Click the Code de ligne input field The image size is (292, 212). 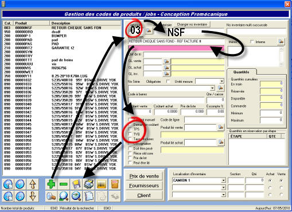pyautogui.click(x=204, y=120)
